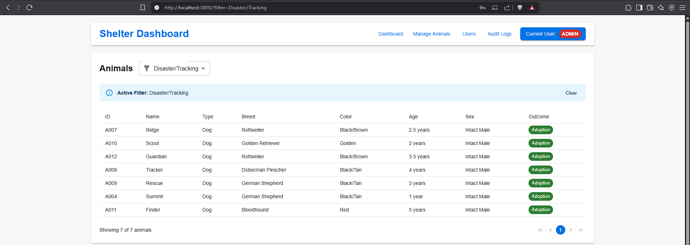Image resolution: width=690 pixels, height=245 pixels.
Task: Jump to first page of animals
Action: coord(540,230)
